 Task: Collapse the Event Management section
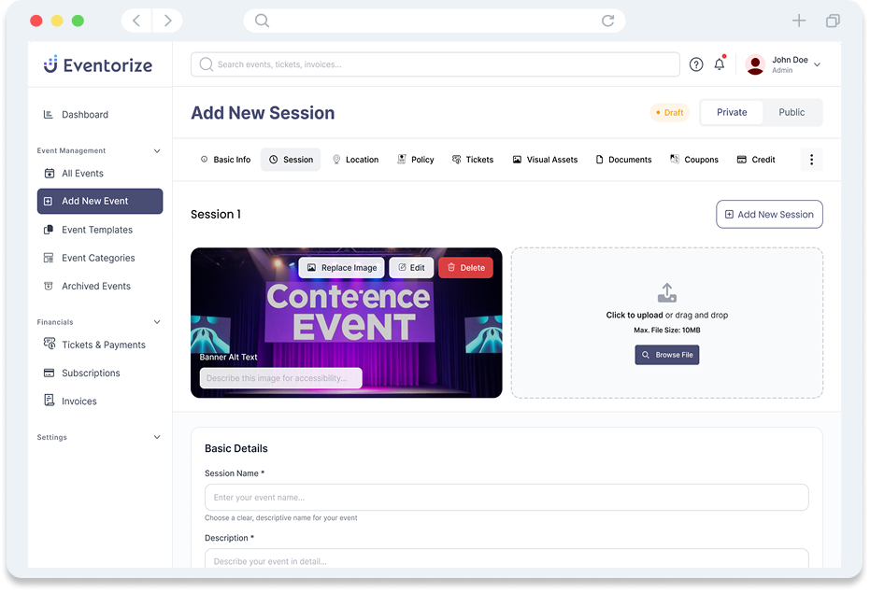point(157,151)
